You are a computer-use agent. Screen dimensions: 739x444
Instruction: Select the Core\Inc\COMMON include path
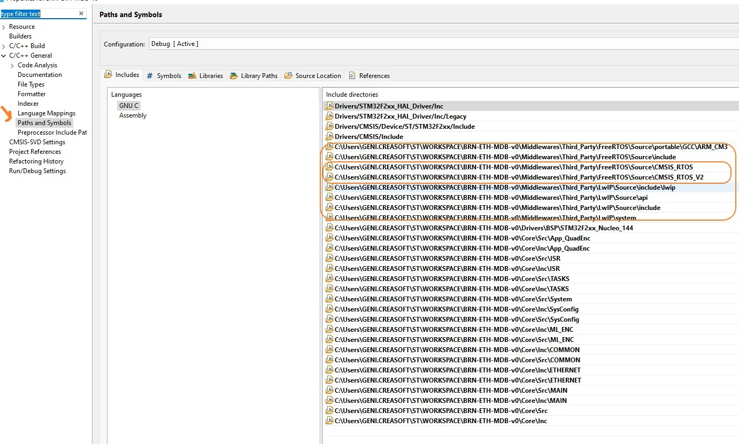click(457, 350)
